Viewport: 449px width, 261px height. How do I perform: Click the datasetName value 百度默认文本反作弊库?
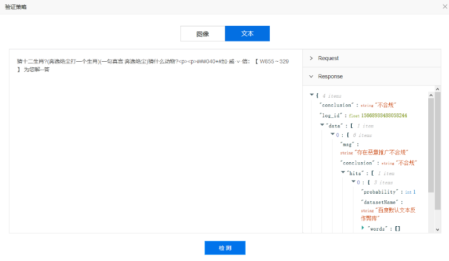click(x=388, y=214)
